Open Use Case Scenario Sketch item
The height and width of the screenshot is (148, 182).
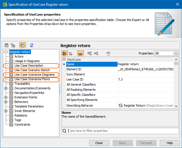tap(32, 70)
